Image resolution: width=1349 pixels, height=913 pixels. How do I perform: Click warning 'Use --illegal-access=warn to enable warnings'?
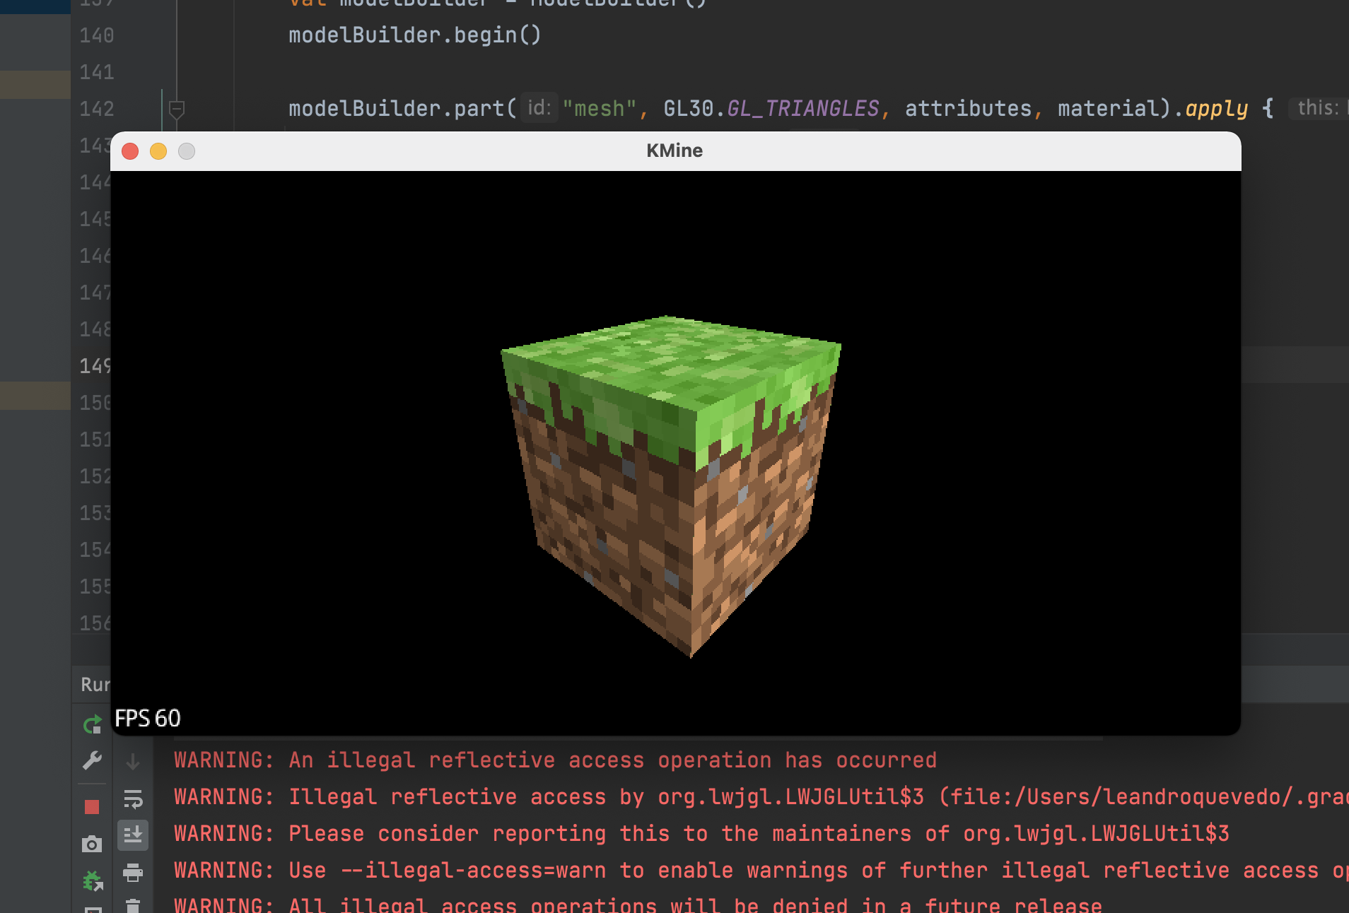pyautogui.click(x=761, y=871)
